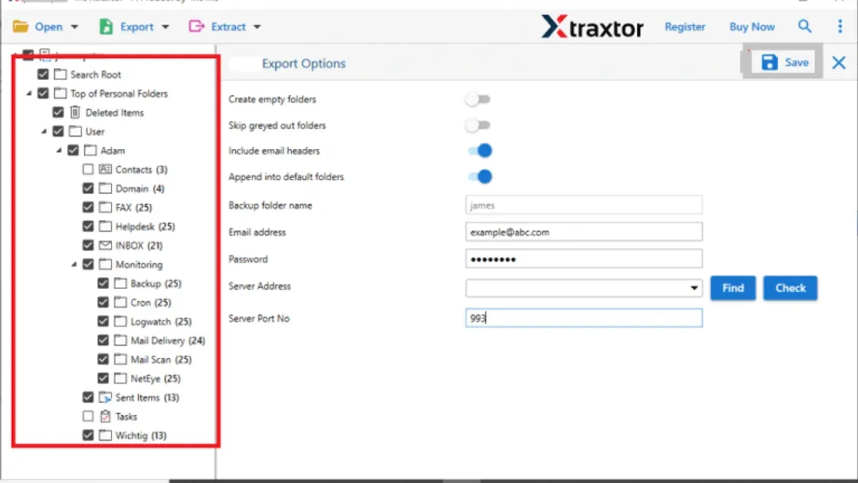Collapse the Top of Personal Folders node
This screenshot has height=483, width=858.
coord(29,94)
